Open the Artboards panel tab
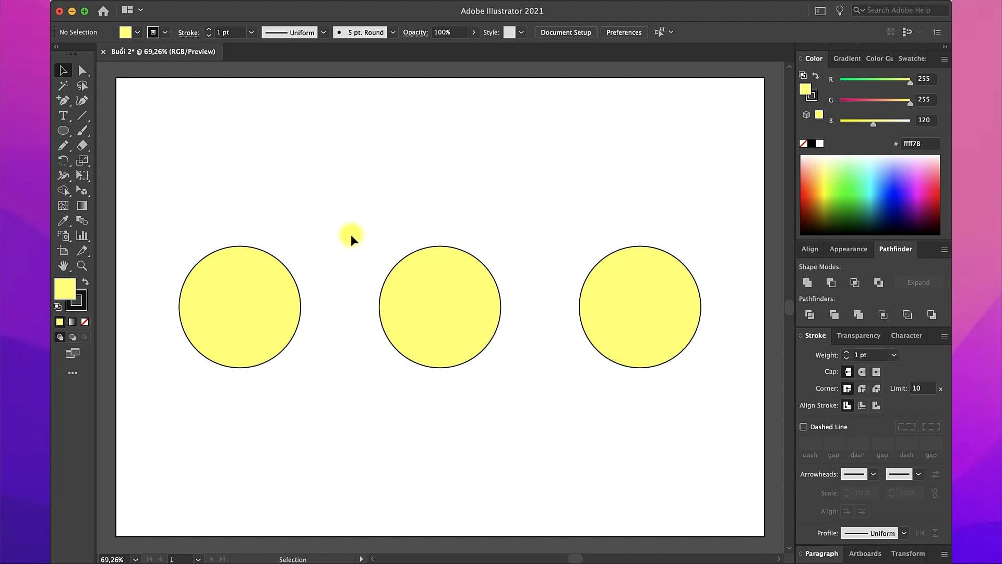 [x=865, y=554]
